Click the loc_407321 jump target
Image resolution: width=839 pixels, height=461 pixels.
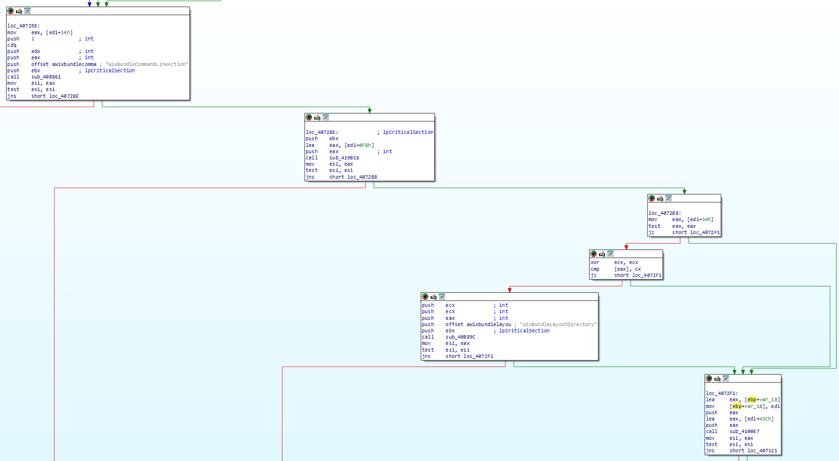coord(762,451)
